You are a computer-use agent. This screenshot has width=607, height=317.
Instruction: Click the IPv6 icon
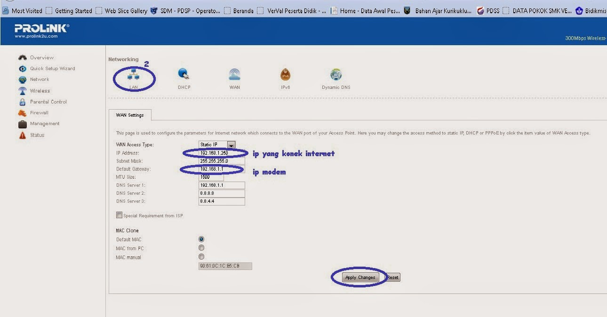pyautogui.click(x=285, y=75)
